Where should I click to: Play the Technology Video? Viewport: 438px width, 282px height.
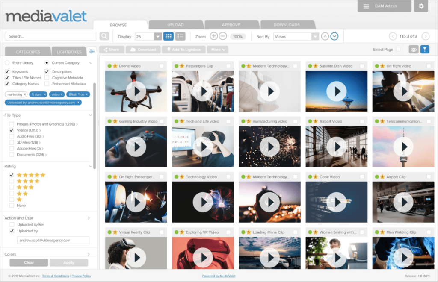tap(203, 202)
